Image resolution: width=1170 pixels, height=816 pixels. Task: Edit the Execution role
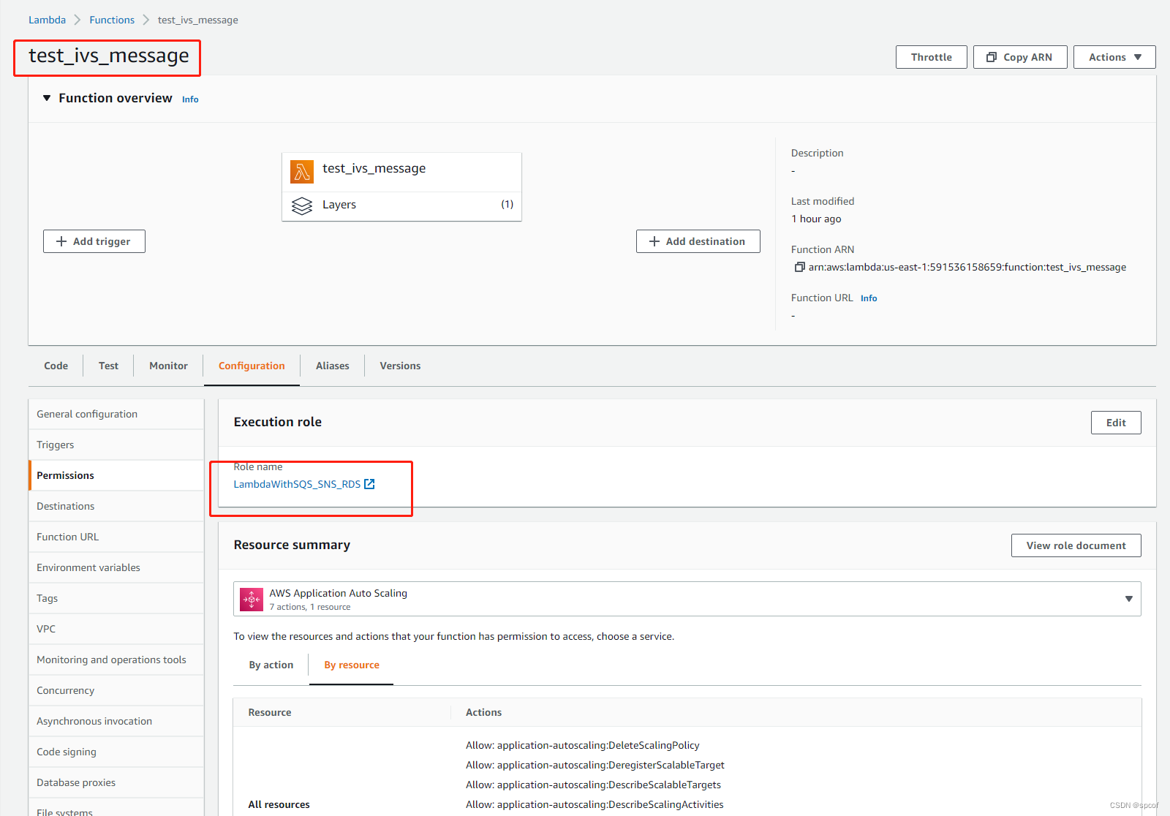(1116, 423)
